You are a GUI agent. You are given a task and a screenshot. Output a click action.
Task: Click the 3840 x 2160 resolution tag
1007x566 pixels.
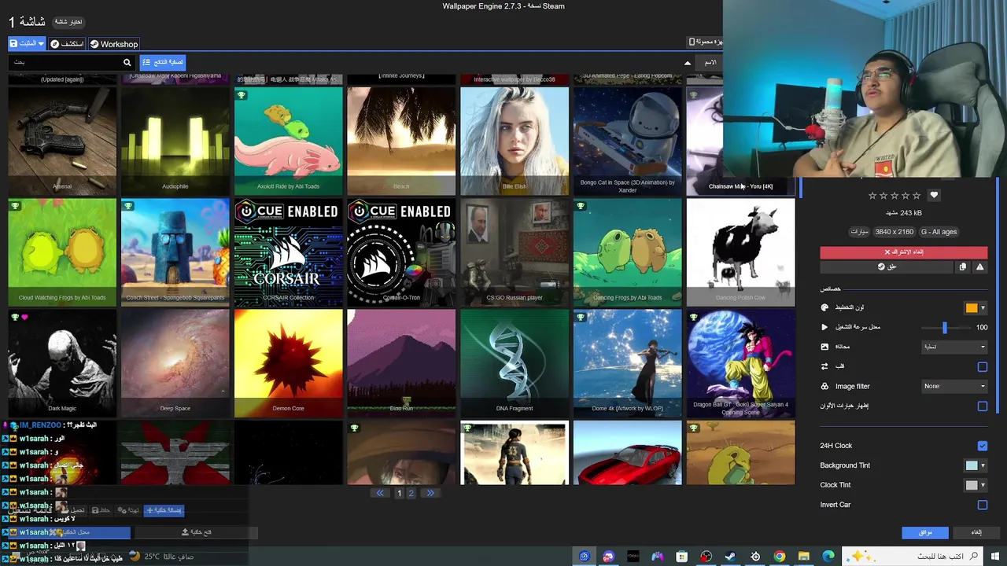pyautogui.click(x=894, y=232)
